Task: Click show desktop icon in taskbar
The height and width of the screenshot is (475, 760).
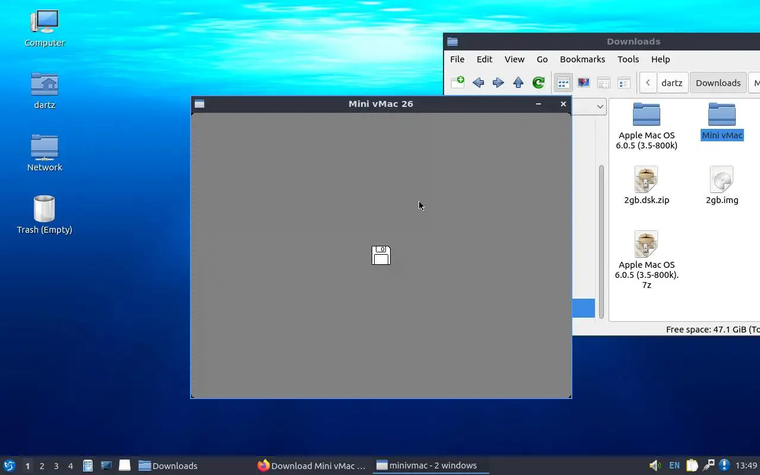Action: click(x=124, y=465)
